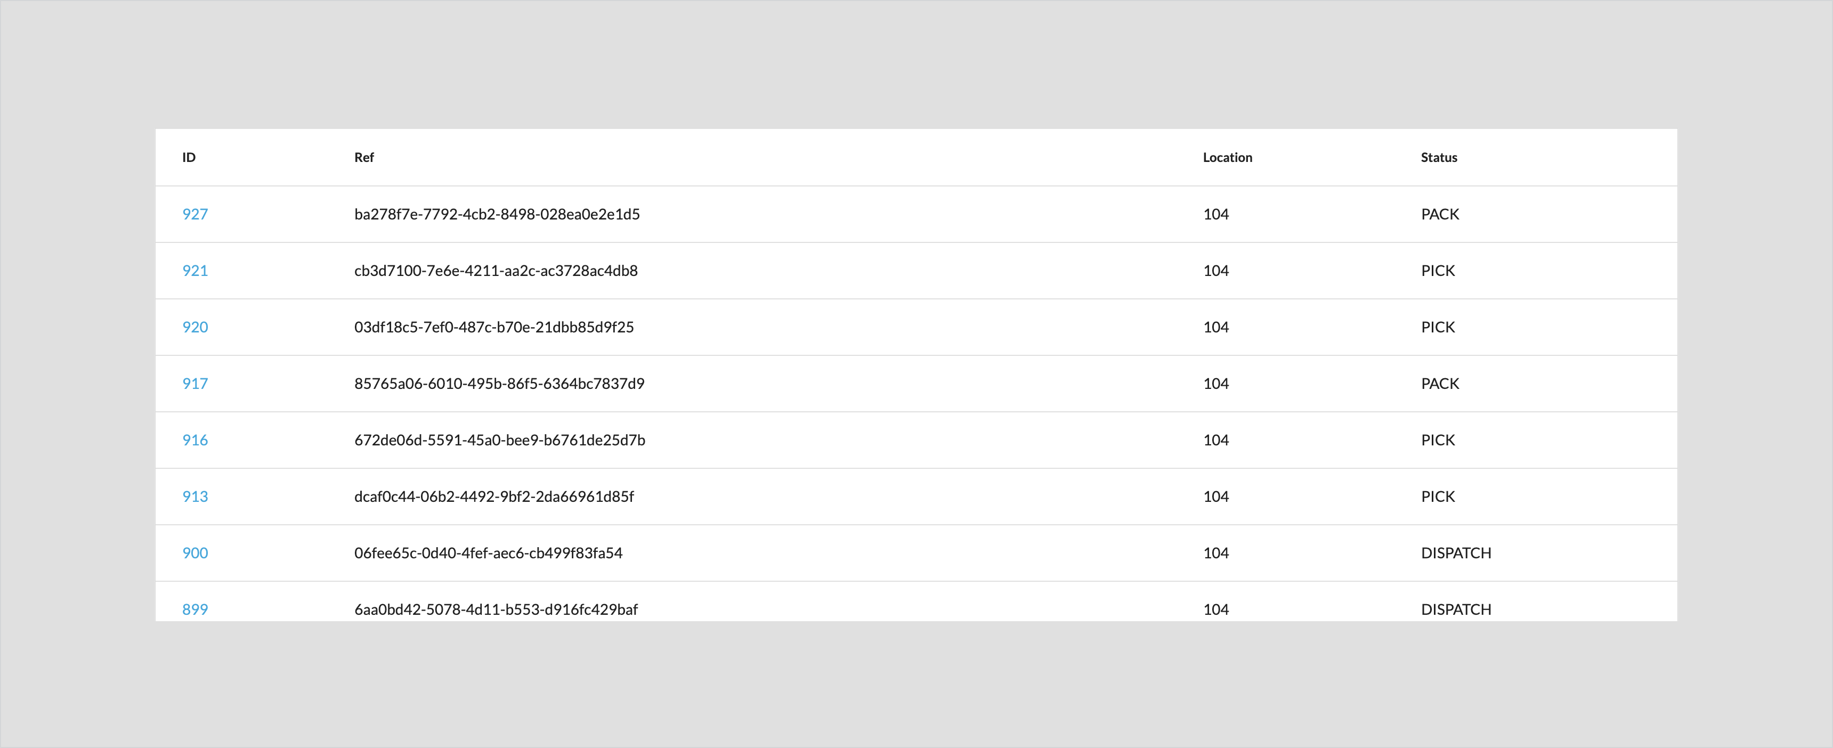The height and width of the screenshot is (748, 1833).
Task: Click the Status column header
Action: (x=1439, y=157)
